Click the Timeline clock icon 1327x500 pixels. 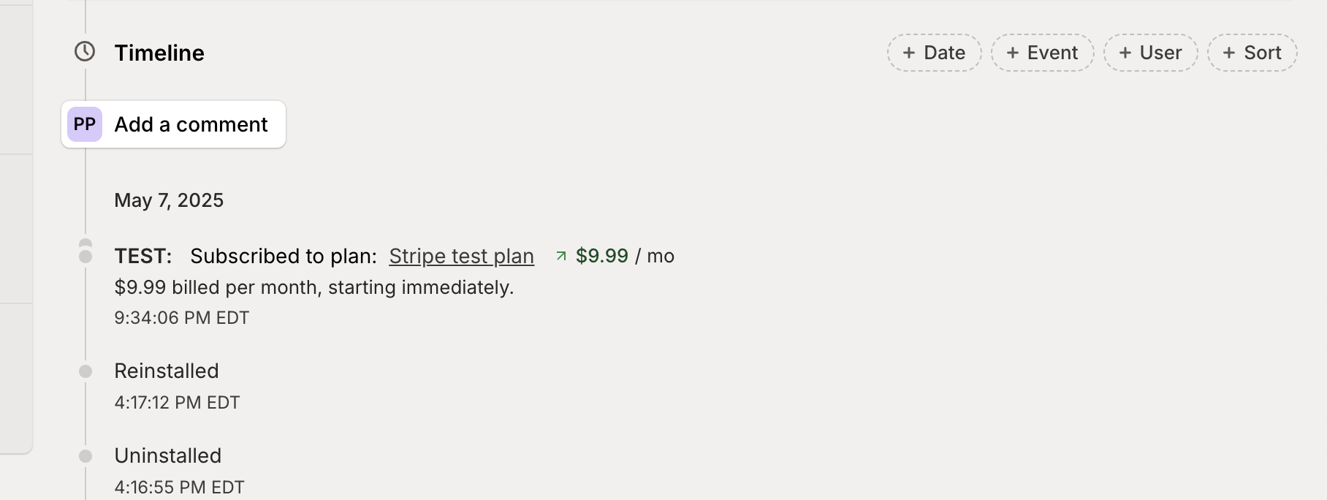[85, 52]
